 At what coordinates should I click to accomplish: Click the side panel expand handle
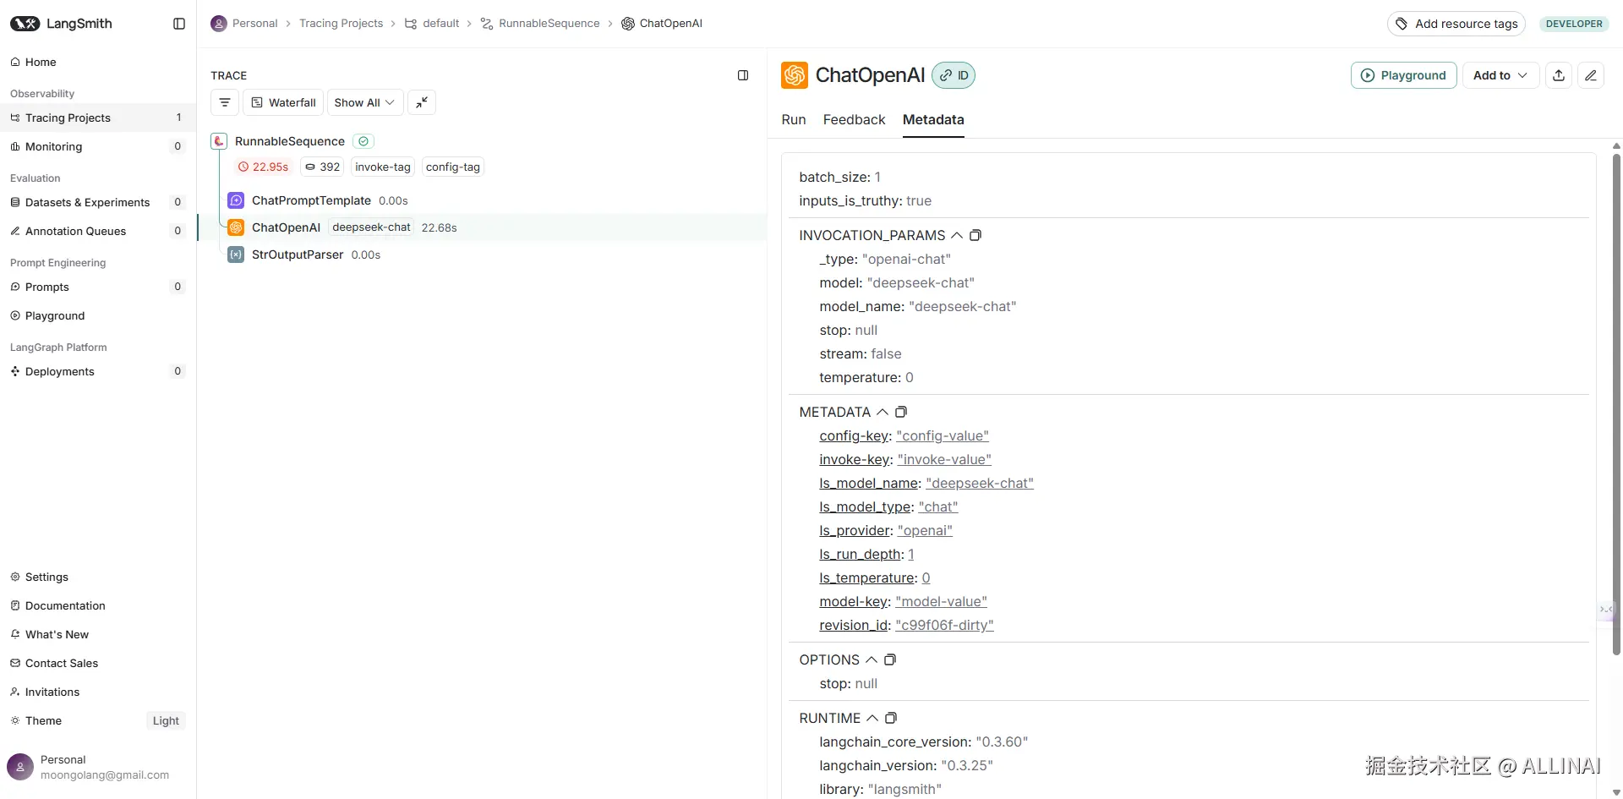1607,609
